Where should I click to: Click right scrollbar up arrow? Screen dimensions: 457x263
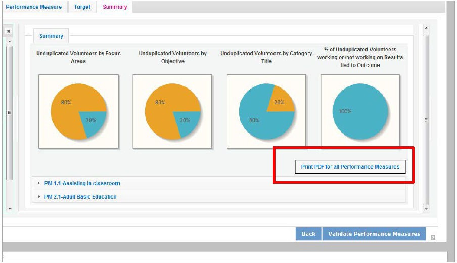pyautogui.click(x=426, y=28)
